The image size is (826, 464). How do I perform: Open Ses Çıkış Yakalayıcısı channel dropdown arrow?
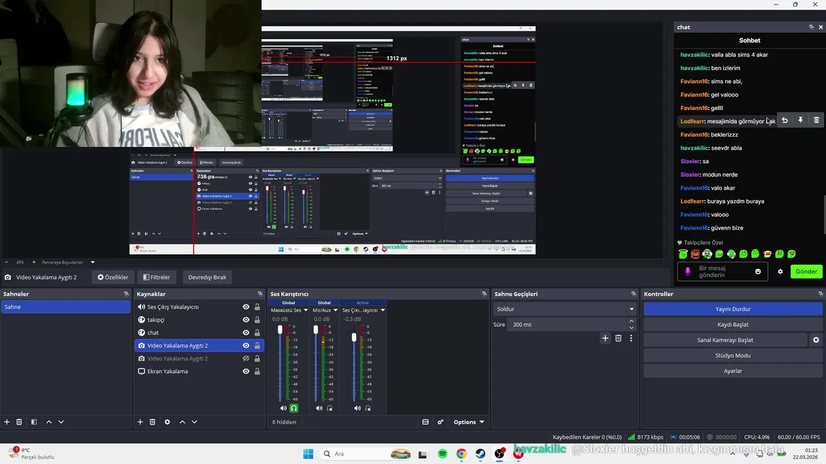click(x=383, y=310)
